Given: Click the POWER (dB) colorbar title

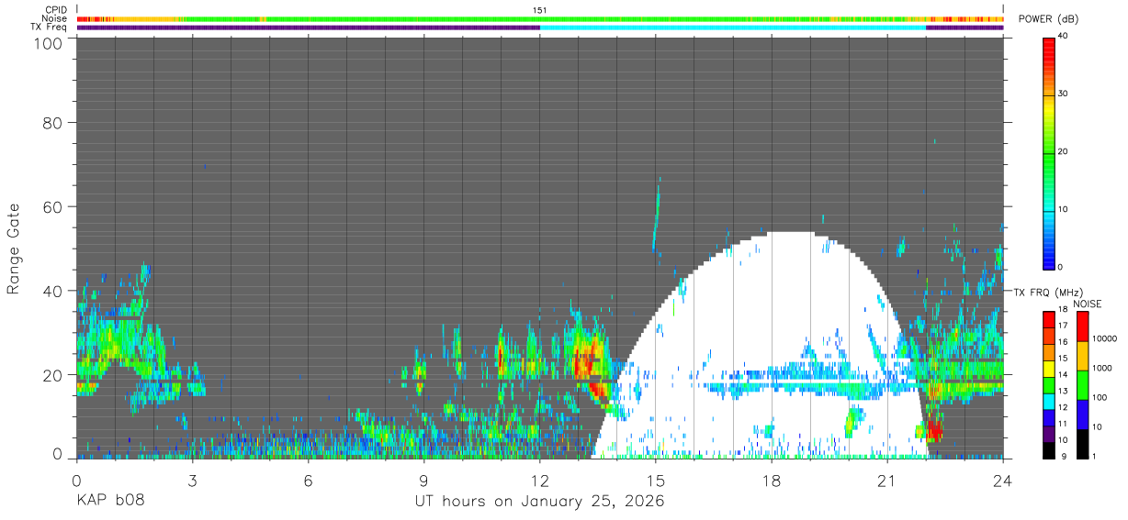Looking at the screenshot, I should pyautogui.click(x=1048, y=19).
